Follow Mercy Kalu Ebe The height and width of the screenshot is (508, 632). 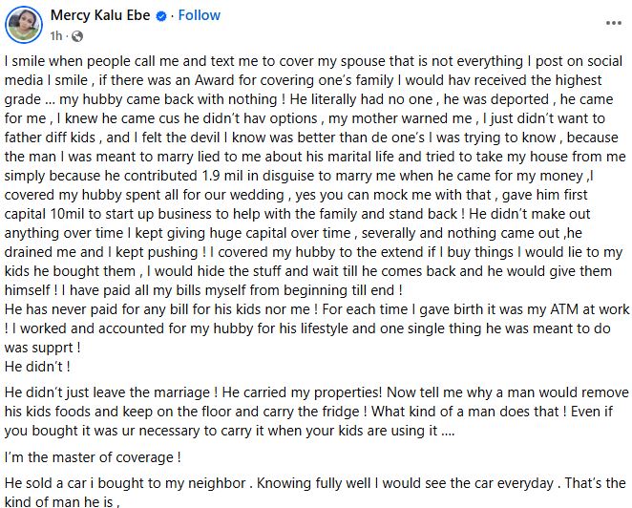199,15
